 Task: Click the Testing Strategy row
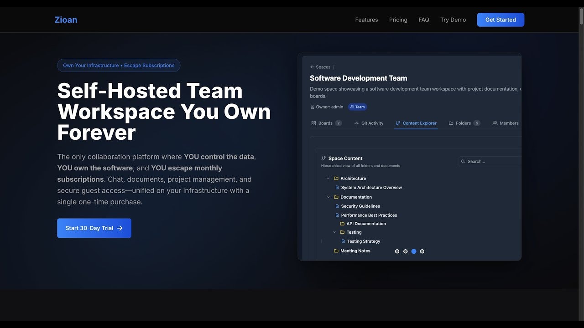361,241
